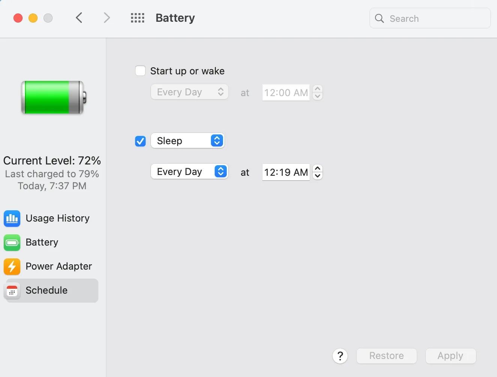497x377 pixels.
Task: Select the Battery sidebar item
Action: point(42,243)
